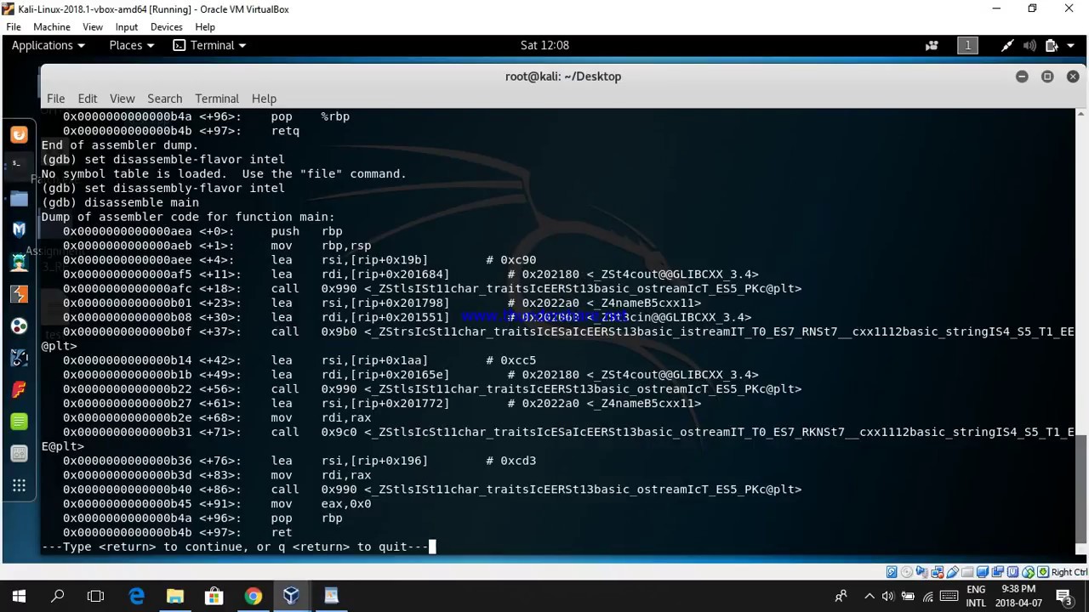Open the terminal window's File menu
Viewport: 1089px width, 612px height.
pos(55,99)
